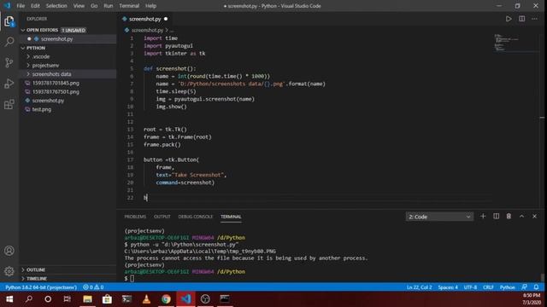Open the Help menu
547x307 pixels.
coord(150,6)
